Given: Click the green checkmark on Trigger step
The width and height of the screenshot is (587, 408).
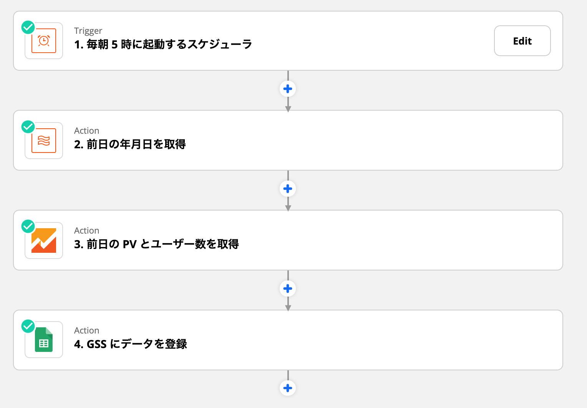Looking at the screenshot, I should click(28, 27).
